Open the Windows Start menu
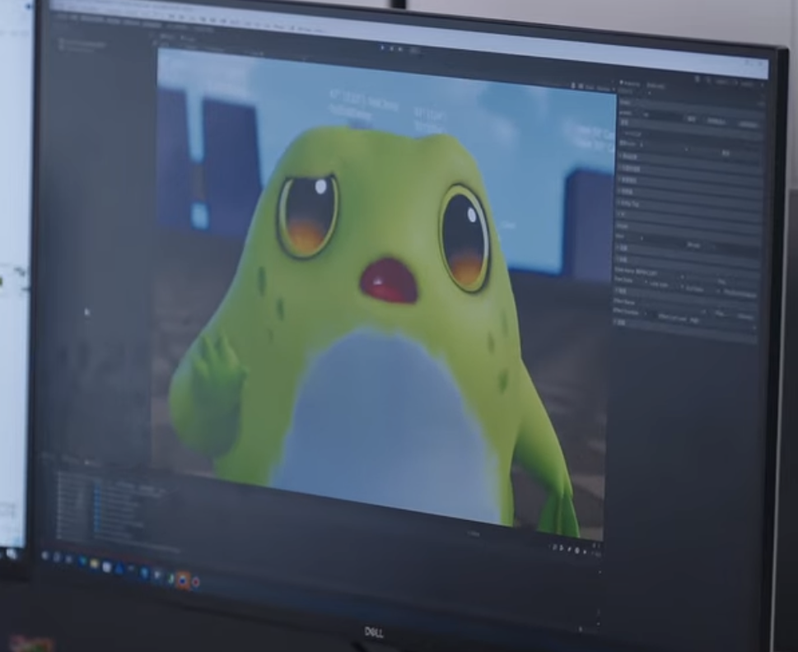 click(x=44, y=556)
